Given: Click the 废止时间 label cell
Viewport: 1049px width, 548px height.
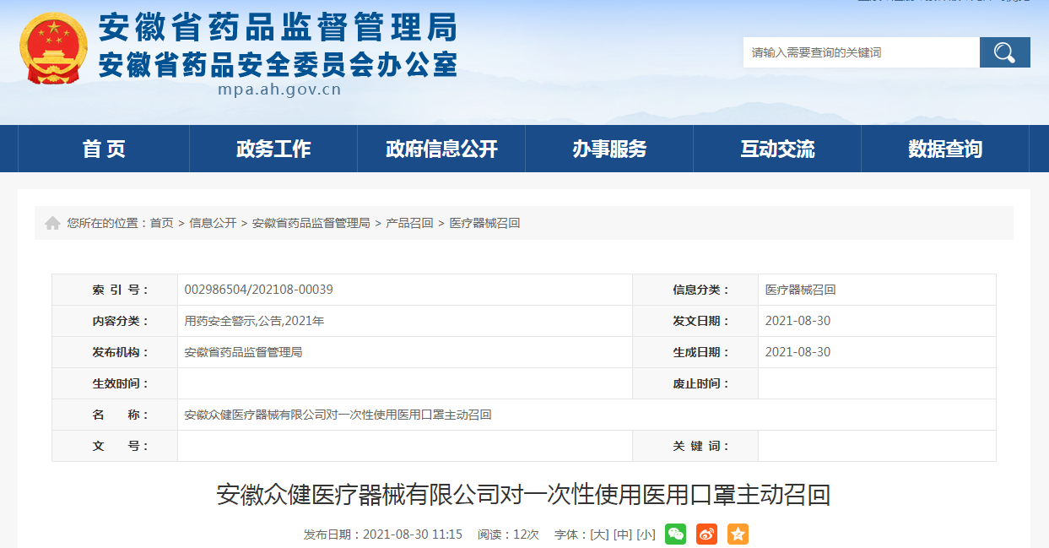Looking at the screenshot, I should point(695,383).
